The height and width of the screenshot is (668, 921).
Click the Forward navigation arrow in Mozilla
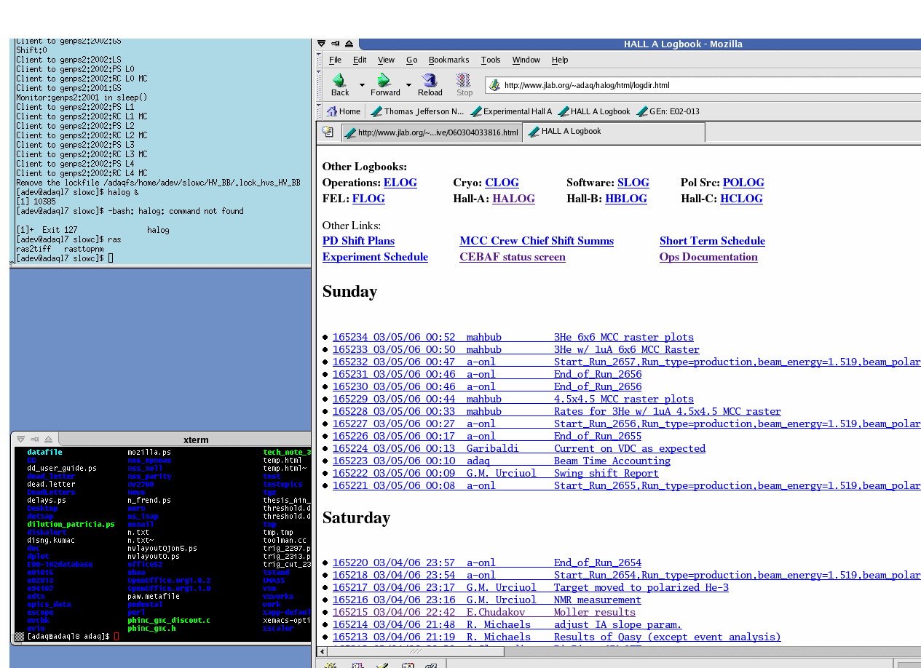tap(385, 84)
